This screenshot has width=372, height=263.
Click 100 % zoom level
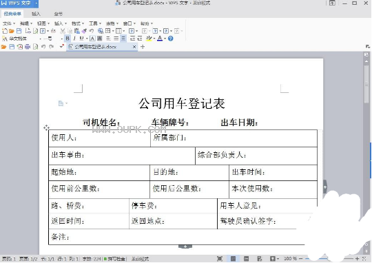coord(291,258)
